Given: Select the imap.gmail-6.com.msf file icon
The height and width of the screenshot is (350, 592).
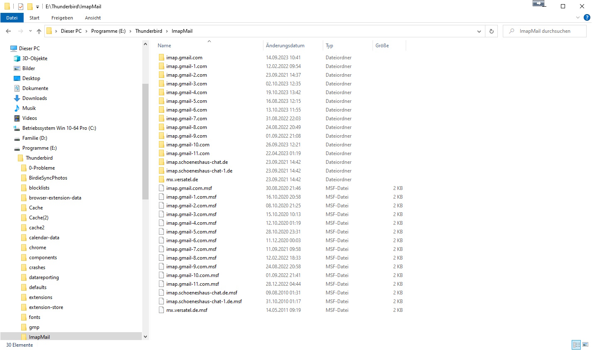Looking at the screenshot, I should pyautogui.click(x=161, y=241).
